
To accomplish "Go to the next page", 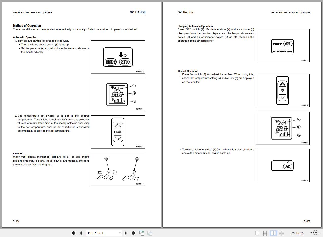I will (x=126, y=233).
